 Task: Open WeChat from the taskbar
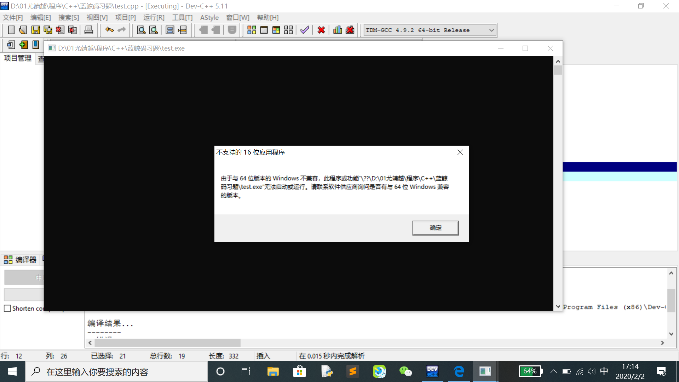(x=405, y=371)
